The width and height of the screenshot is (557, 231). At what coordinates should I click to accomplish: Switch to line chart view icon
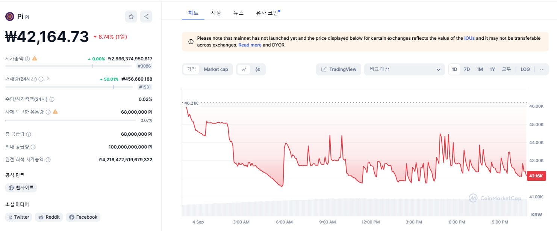pyautogui.click(x=244, y=69)
